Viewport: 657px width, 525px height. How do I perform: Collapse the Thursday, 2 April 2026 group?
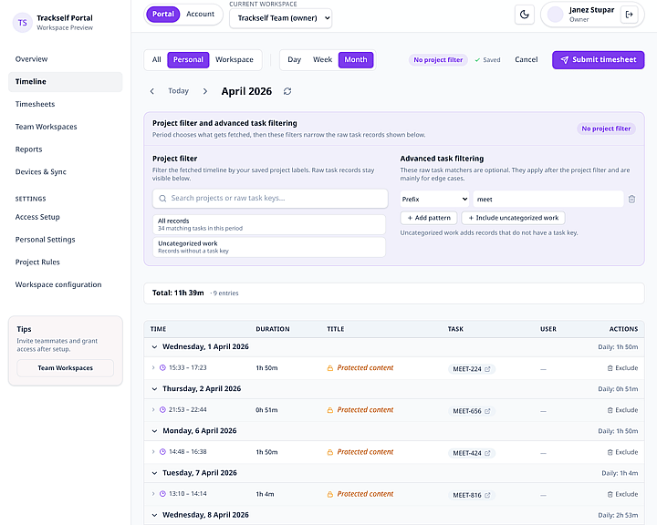[154, 389]
